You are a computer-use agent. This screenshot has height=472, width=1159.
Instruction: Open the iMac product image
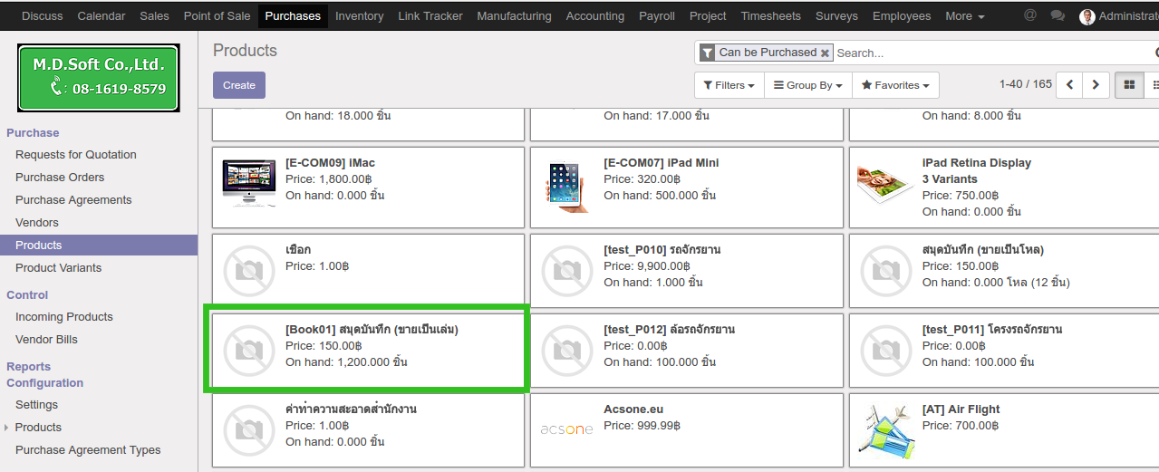[x=248, y=184]
